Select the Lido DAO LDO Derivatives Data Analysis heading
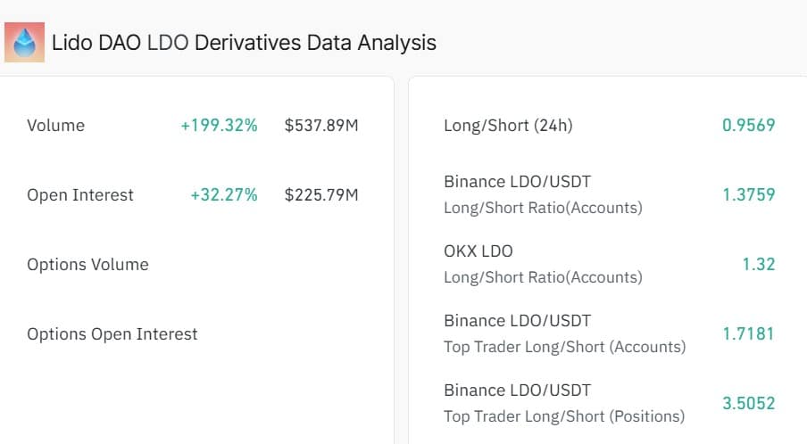 coord(244,43)
